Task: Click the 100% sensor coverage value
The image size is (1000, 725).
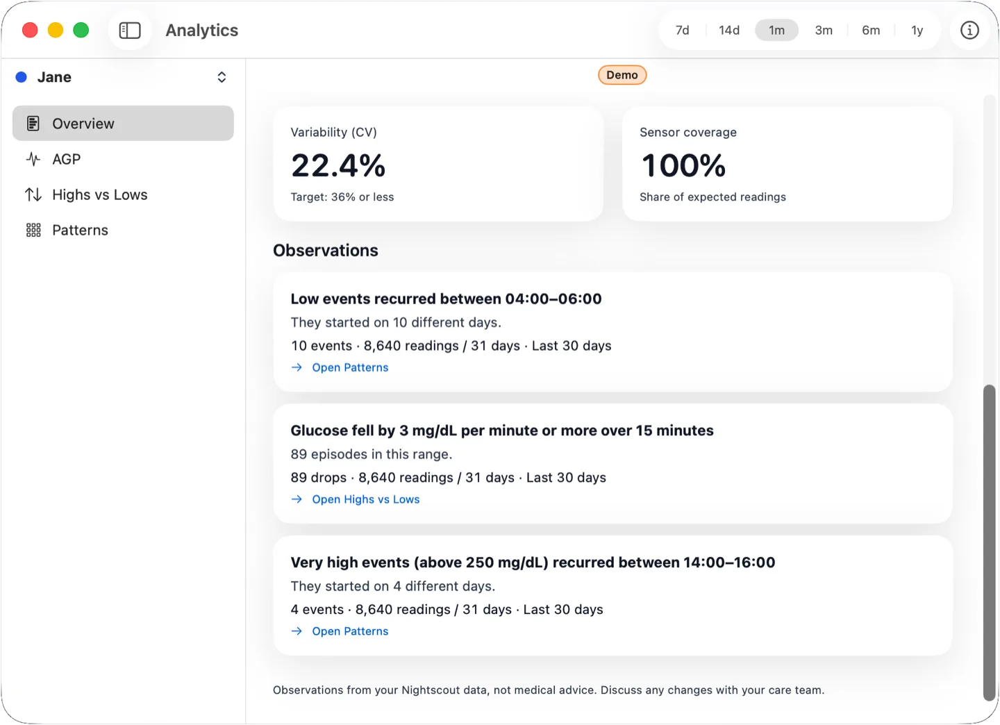Action: (x=683, y=165)
